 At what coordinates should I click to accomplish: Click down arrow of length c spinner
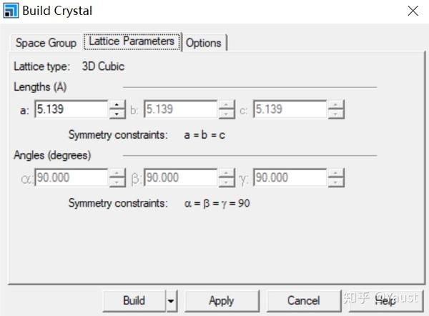tap(336, 114)
